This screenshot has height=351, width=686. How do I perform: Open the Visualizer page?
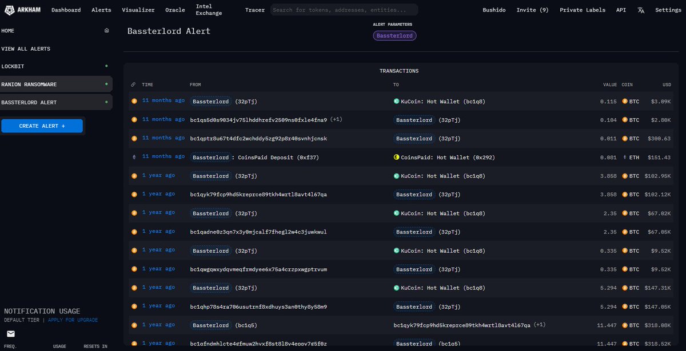click(138, 10)
